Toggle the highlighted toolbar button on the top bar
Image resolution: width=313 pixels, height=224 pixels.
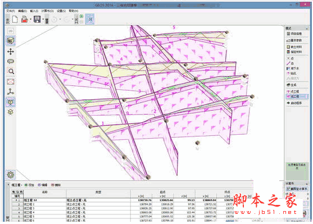coord(90,19)
